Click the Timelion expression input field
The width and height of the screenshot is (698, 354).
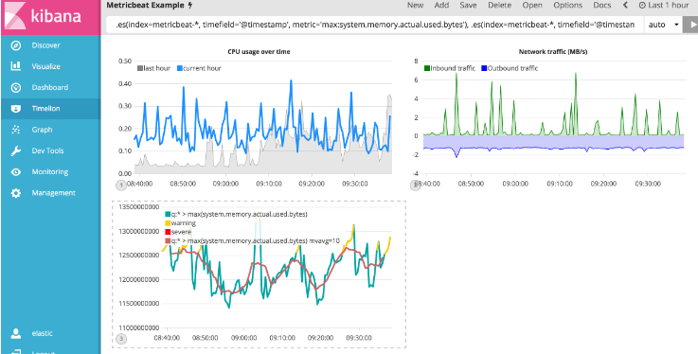pos(375,25)
